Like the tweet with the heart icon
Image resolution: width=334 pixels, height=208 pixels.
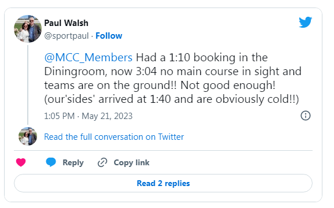click(x=21, y=162)
